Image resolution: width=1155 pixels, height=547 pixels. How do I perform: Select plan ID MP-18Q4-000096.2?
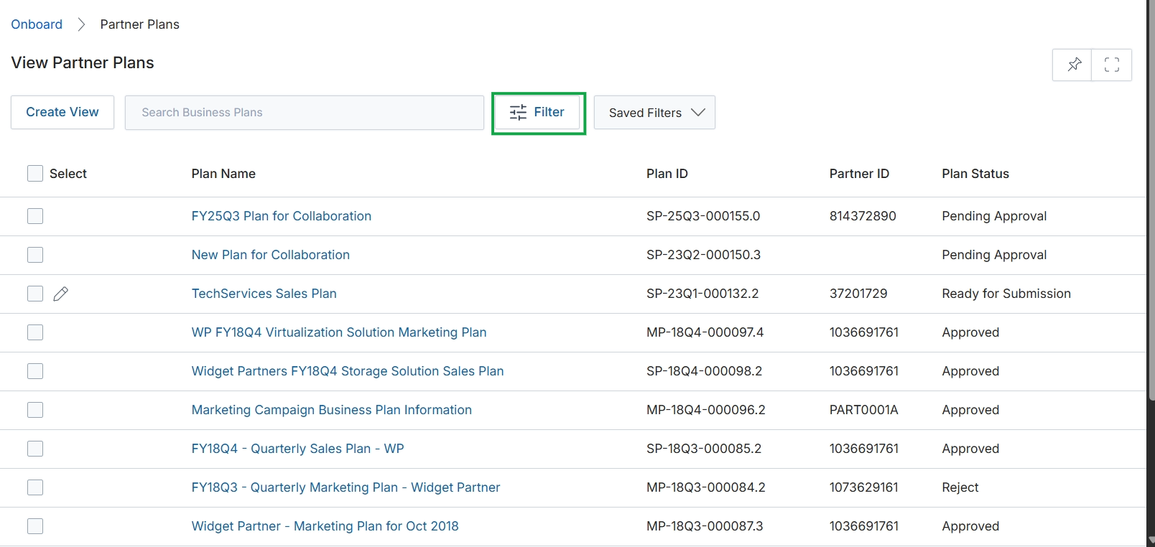pyautogui.click(x=706, y=410)
